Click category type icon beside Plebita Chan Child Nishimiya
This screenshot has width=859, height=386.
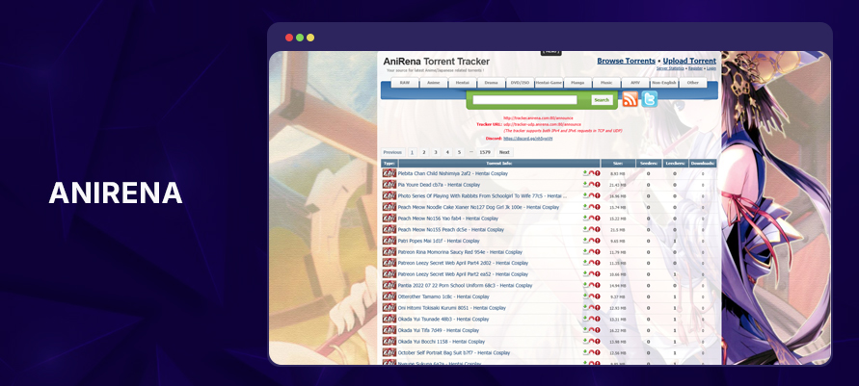[x=389, y=173]
